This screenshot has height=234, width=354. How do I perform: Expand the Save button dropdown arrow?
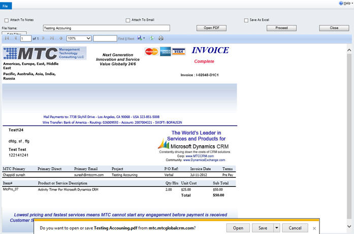coord(276,228)
